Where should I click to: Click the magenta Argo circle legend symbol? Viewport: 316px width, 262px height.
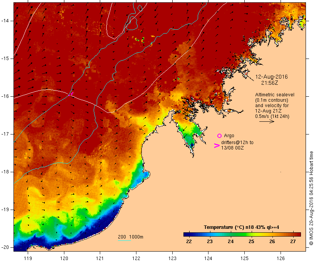click(219, 136)
